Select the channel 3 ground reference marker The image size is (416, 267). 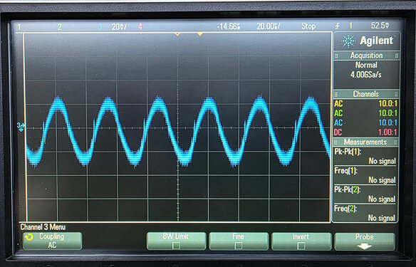coord(21,127)
